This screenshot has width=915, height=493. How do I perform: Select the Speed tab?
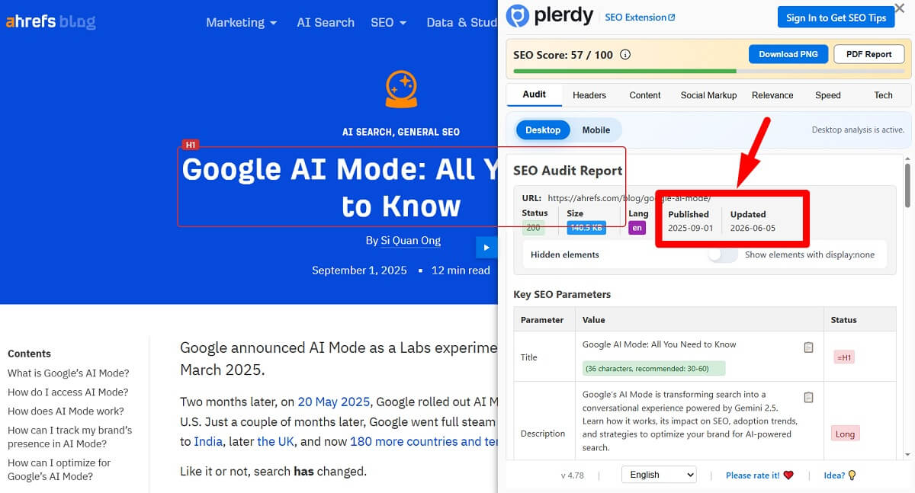point(827,95)
